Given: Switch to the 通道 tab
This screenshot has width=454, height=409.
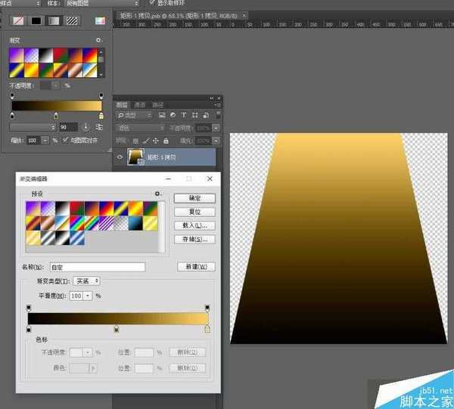Looking at the screenshot, I should (x=140, y=104).
